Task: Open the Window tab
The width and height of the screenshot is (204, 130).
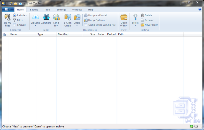Action: pyautogui.click(x=77, y=10)
